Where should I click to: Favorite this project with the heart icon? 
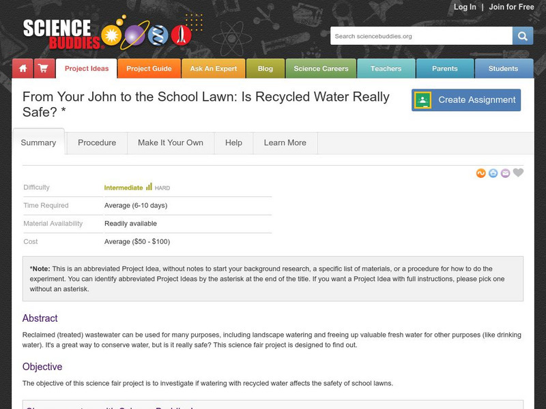click(x=519, y=173)
